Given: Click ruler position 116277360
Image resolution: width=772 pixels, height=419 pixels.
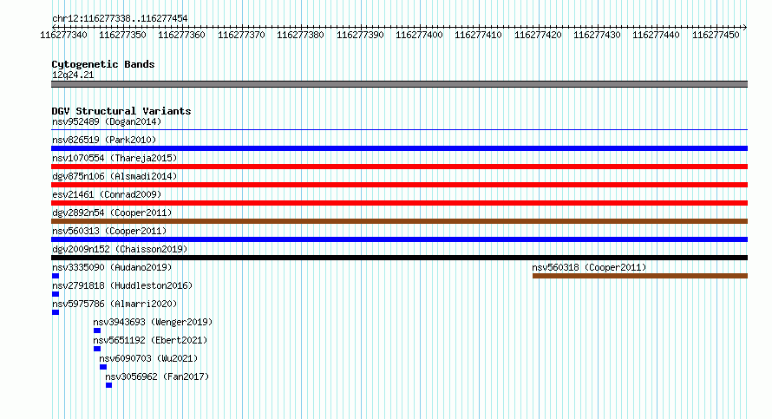Looking at the screenshot, I should coord(181,35).
